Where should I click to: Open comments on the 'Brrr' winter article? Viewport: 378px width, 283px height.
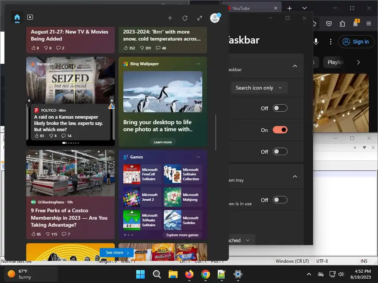[161, 48]
